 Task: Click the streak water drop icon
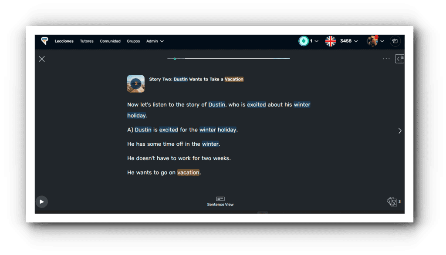coord(303,41)
